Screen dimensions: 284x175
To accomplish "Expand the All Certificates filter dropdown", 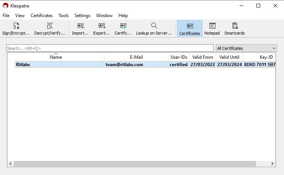I will point(246,48).
